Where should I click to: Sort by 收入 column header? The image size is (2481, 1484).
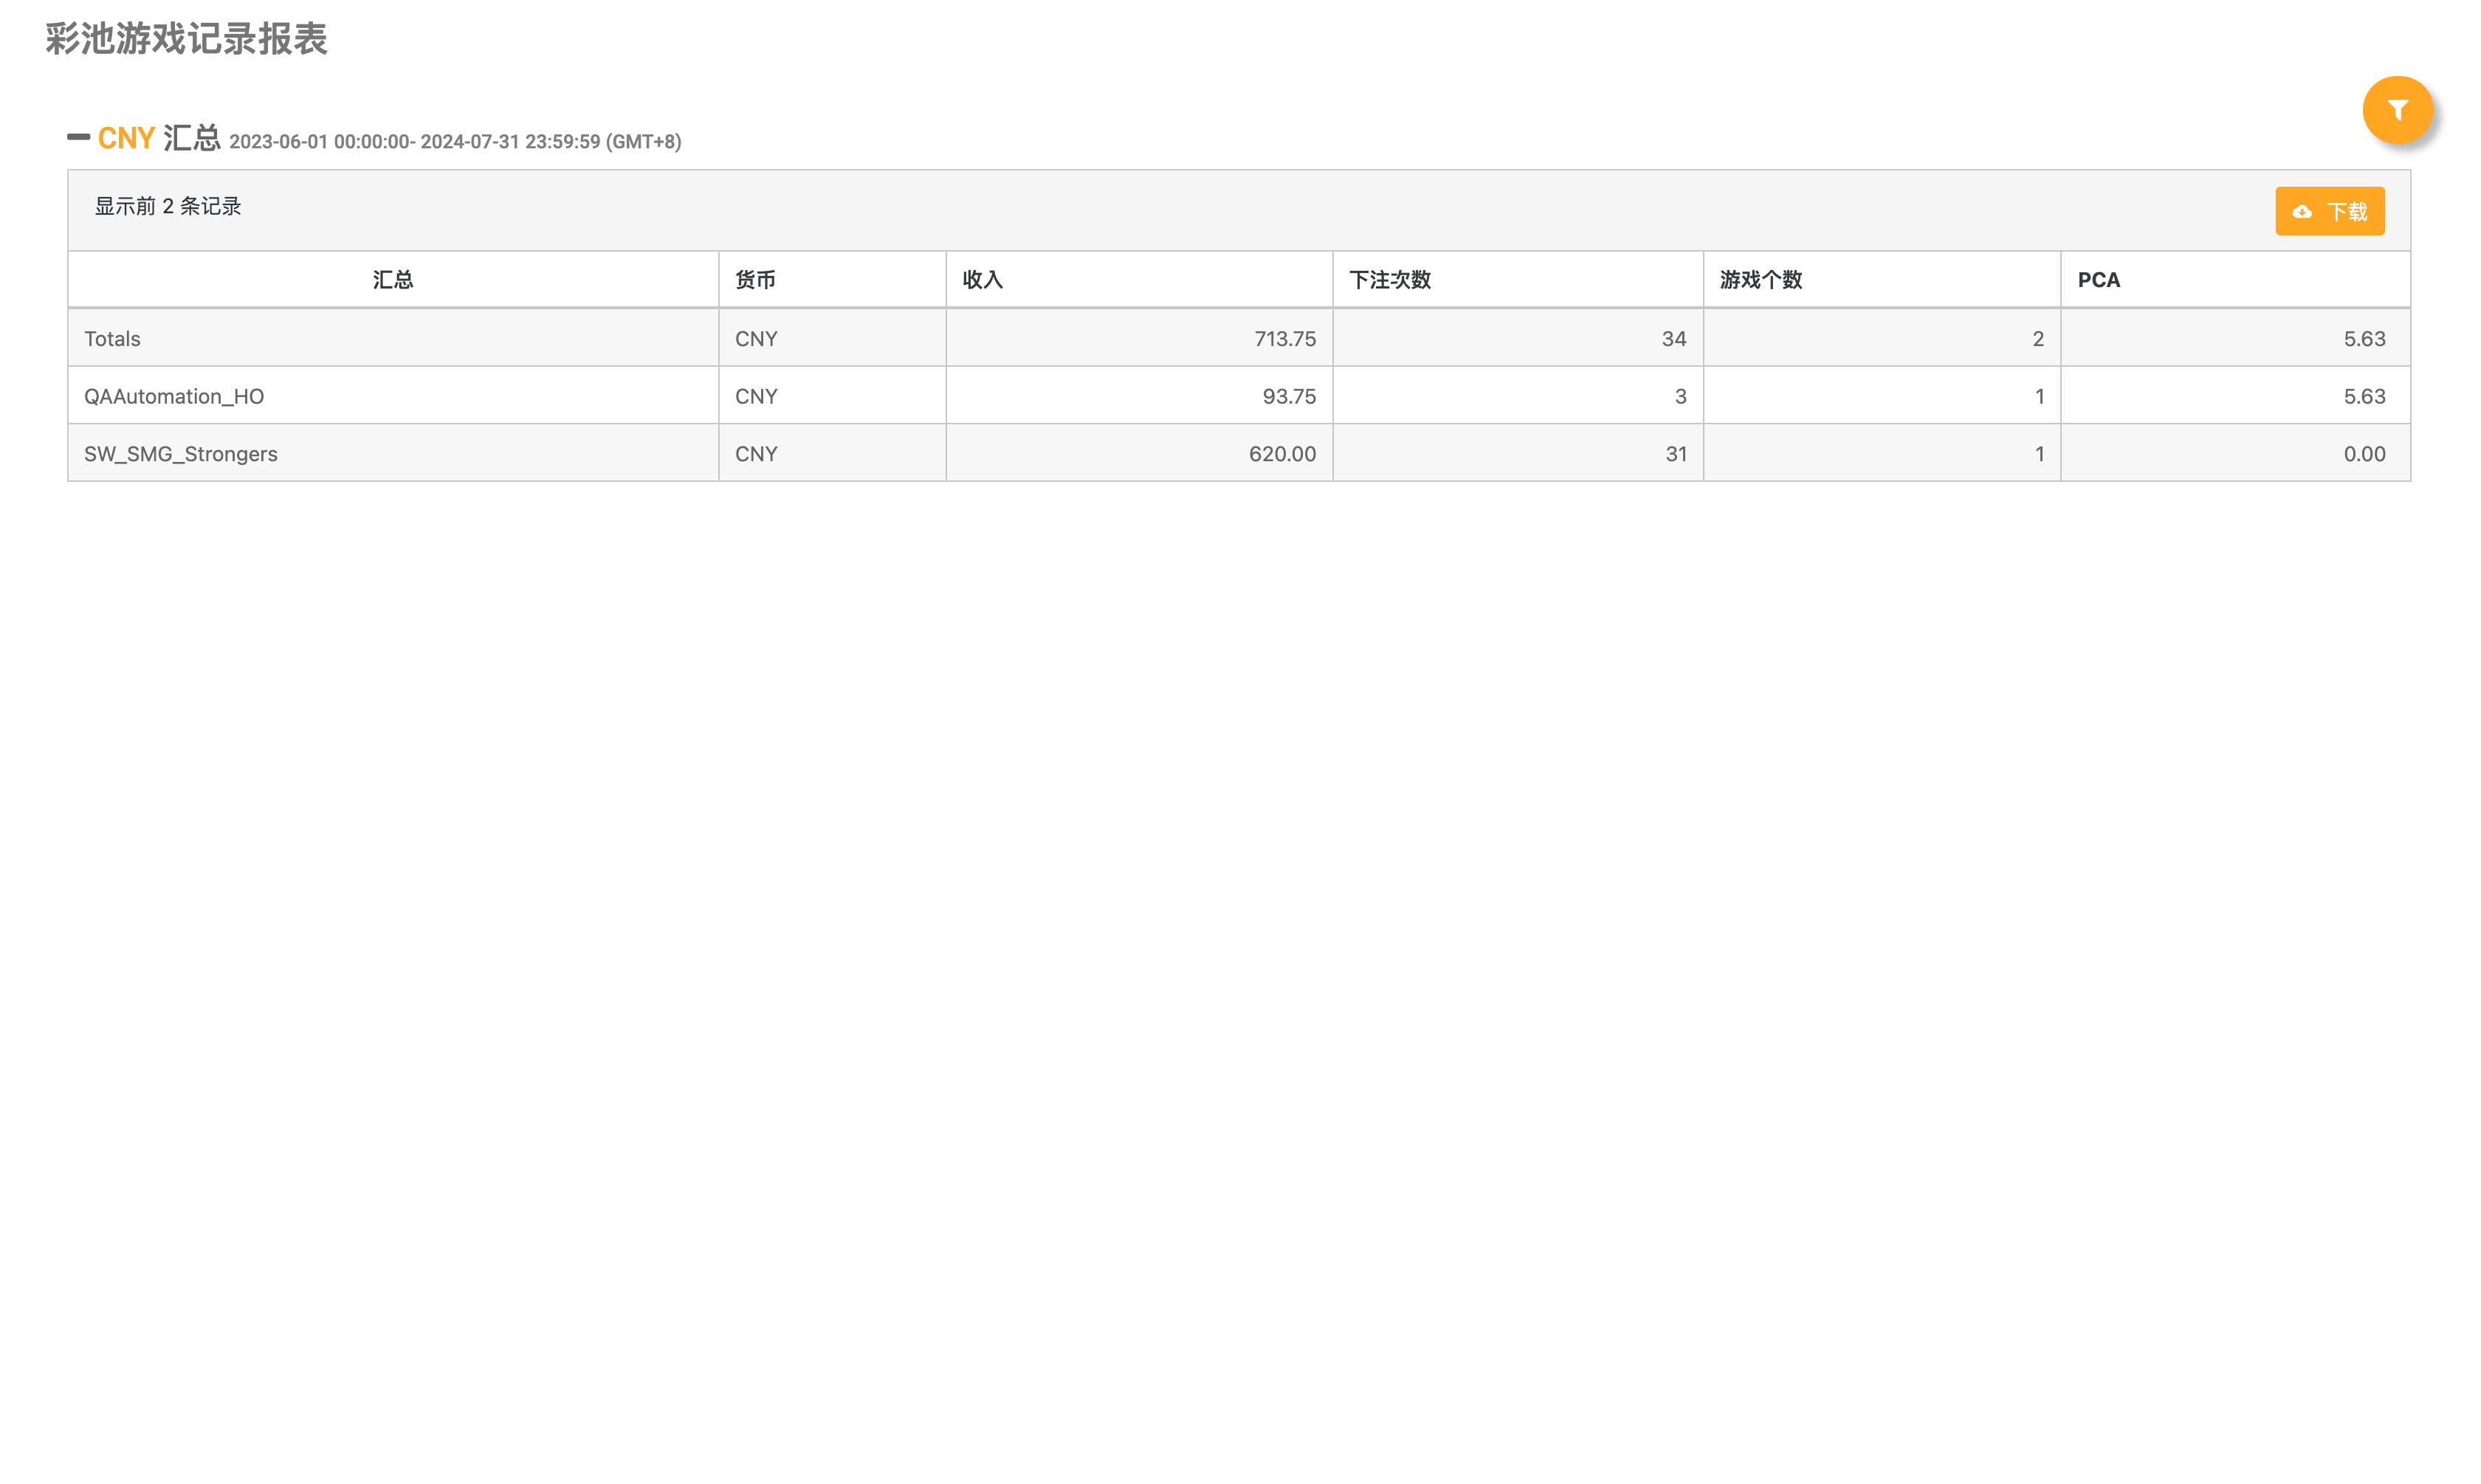pyautogui.click(x=982, y=280)
